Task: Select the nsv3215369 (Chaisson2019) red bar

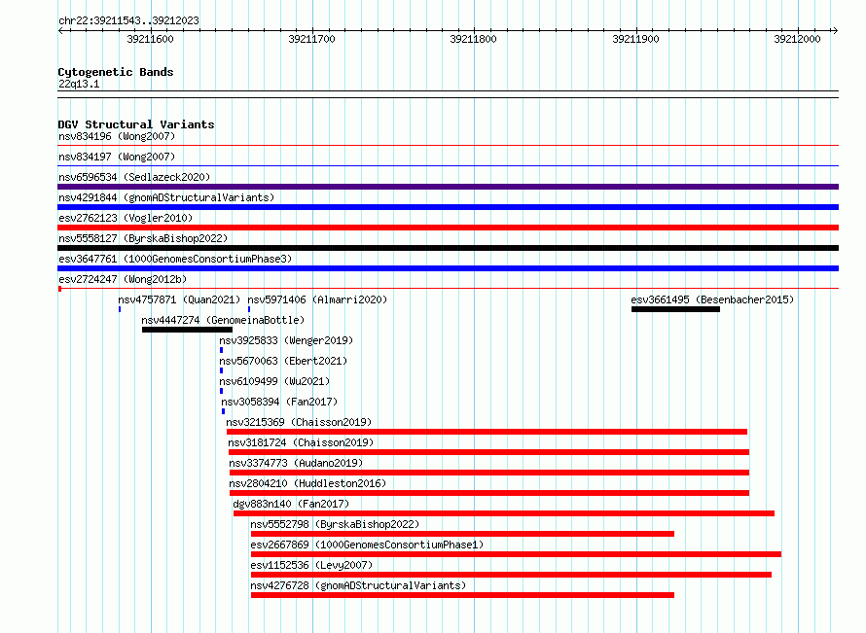Action: point(487,432)
